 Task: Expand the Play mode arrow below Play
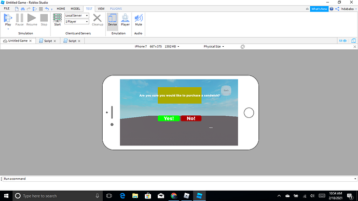8,29
